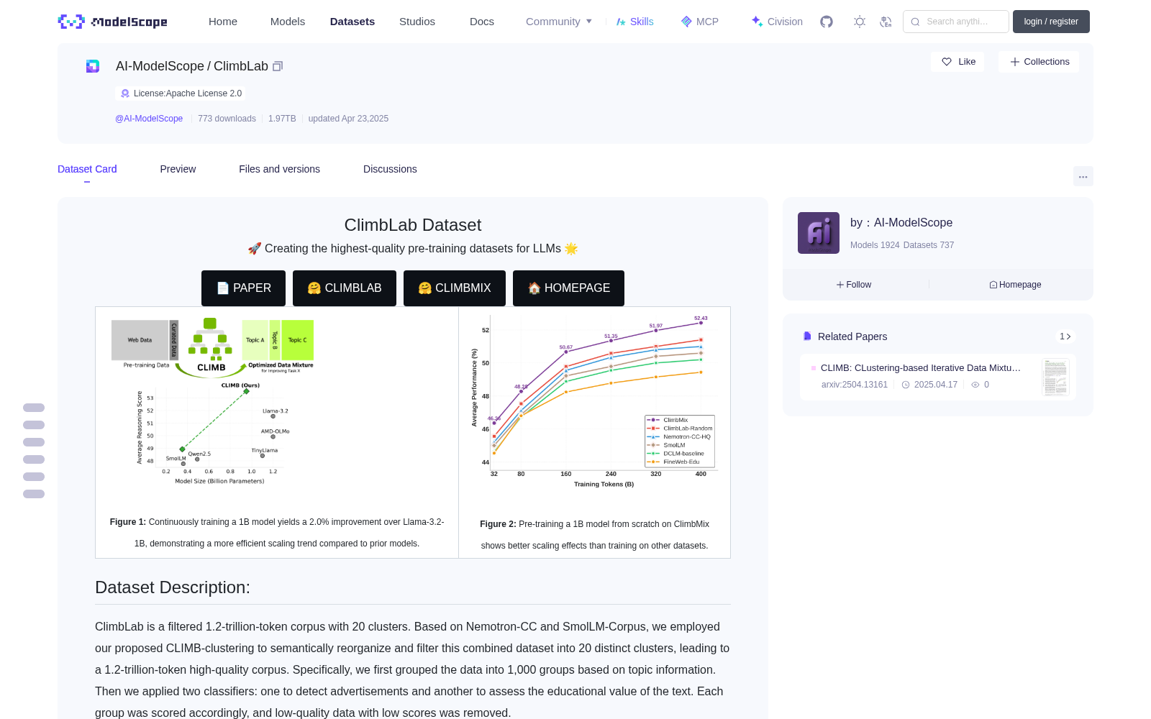The width and height of the screenshot is (1151, 719).
Task: Click the search magnifier icon
Action: 915,22
